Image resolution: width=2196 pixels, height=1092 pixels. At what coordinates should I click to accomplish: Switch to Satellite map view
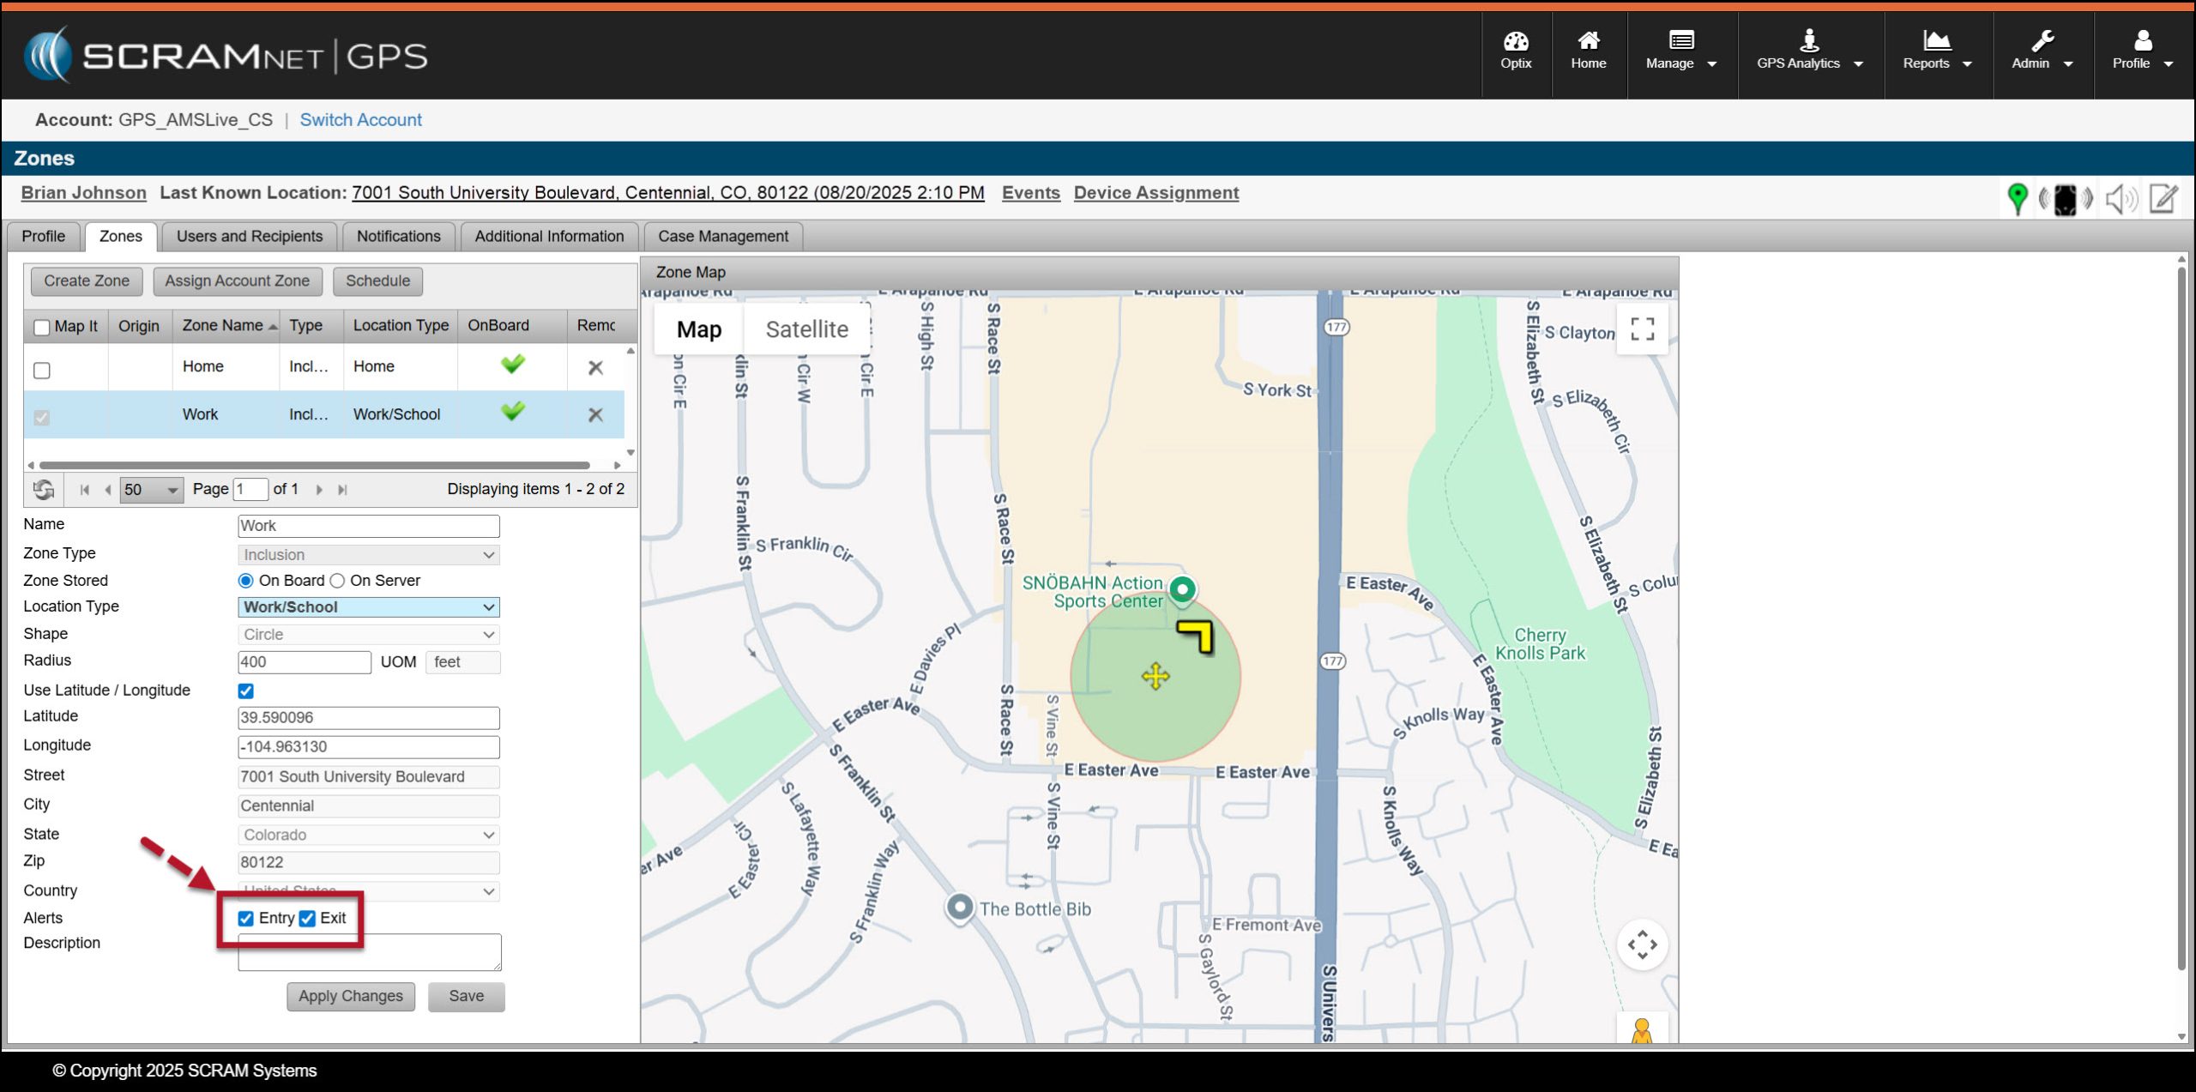coord(806,329)
